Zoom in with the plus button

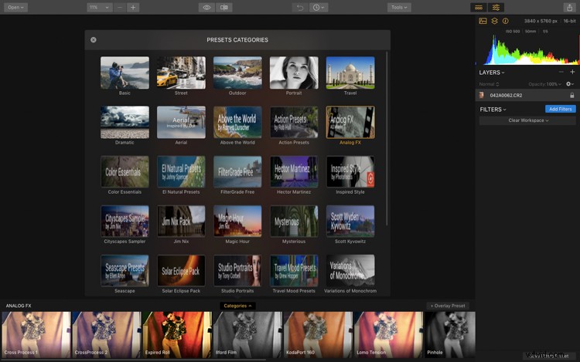pos(133,8)
